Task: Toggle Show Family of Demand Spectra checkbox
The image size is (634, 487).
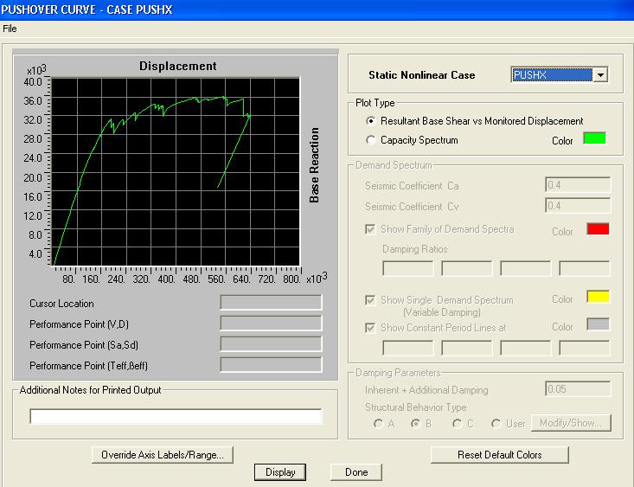Action: coord(370,229)
